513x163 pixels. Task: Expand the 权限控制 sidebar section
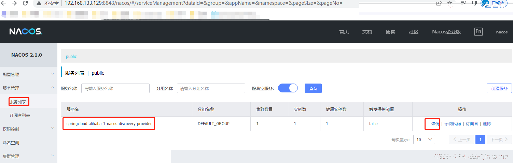[x=28, y=129]
